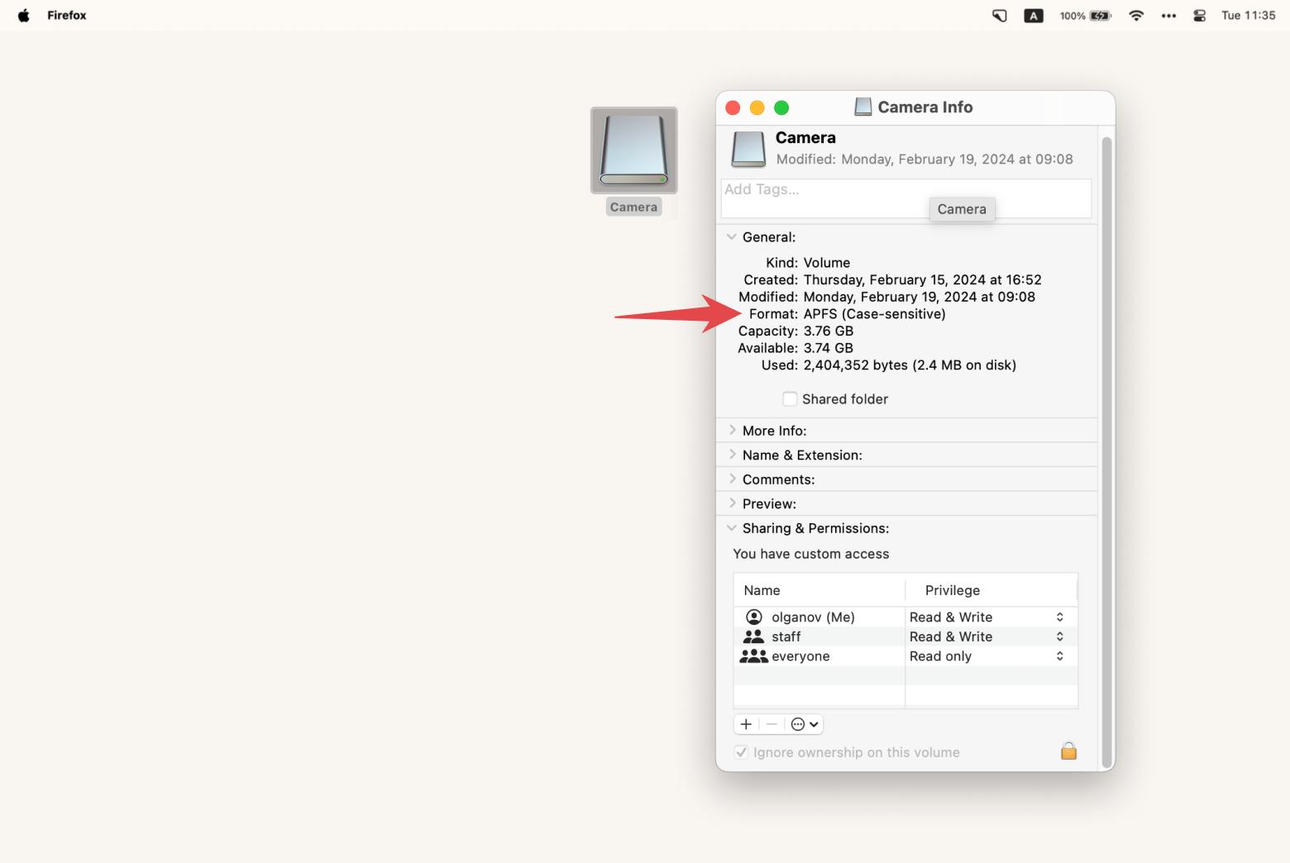Click the Capacity value 3.76 GB
Image resolution: width=1290 pixels, height=863 pixels.
829,331
